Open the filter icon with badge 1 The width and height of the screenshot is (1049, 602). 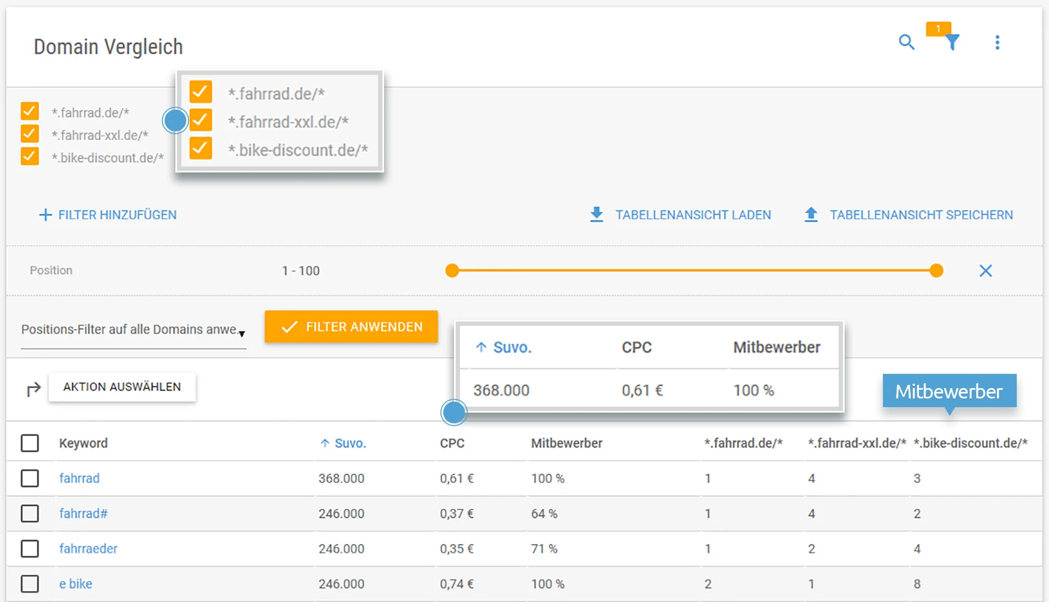pyautogui.click(x=952, y=43)
